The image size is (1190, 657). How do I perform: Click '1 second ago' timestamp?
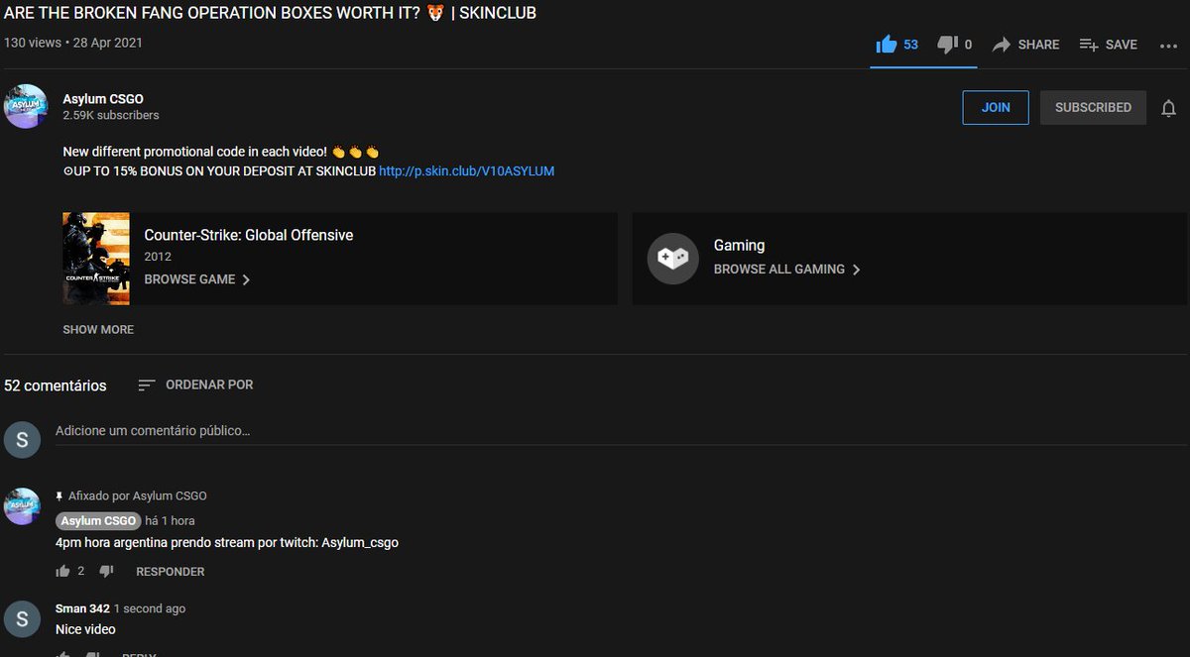150,608
